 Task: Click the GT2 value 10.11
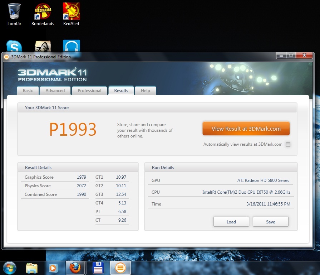click(121, 186)
